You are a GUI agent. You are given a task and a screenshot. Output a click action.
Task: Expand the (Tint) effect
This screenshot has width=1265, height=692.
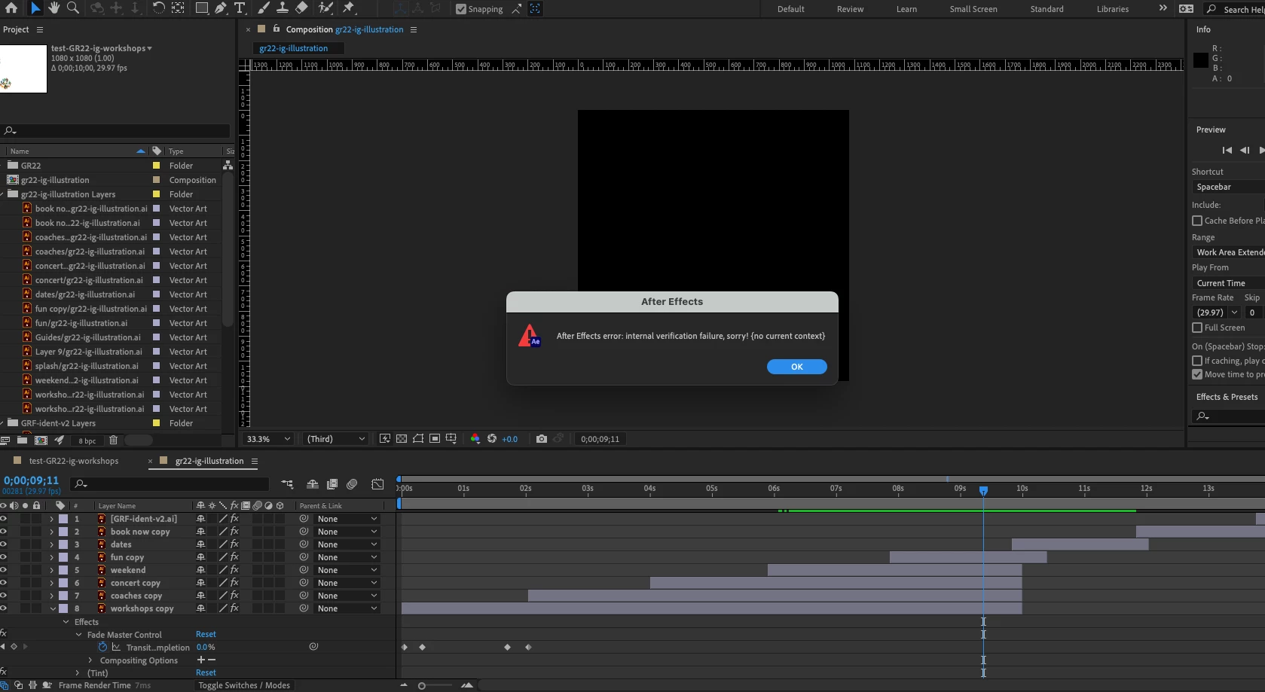pyautogui.click(x=78, y=673)
